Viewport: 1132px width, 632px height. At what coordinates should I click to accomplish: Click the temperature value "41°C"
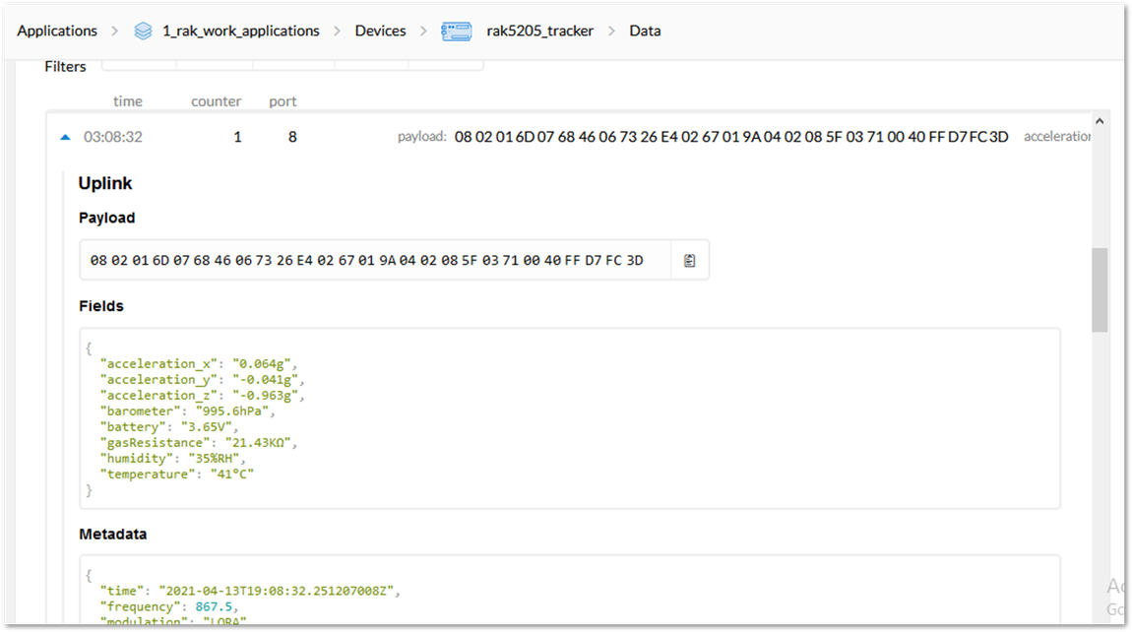(231, 475)
